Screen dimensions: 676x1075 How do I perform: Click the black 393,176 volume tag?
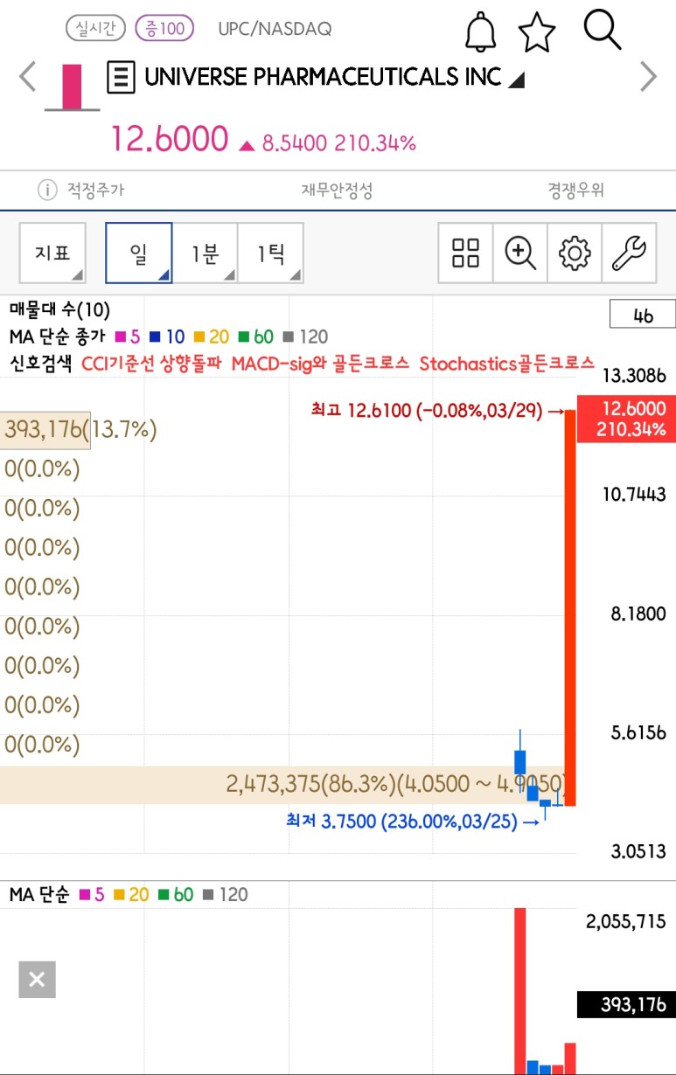click(x=626, y=1005)
